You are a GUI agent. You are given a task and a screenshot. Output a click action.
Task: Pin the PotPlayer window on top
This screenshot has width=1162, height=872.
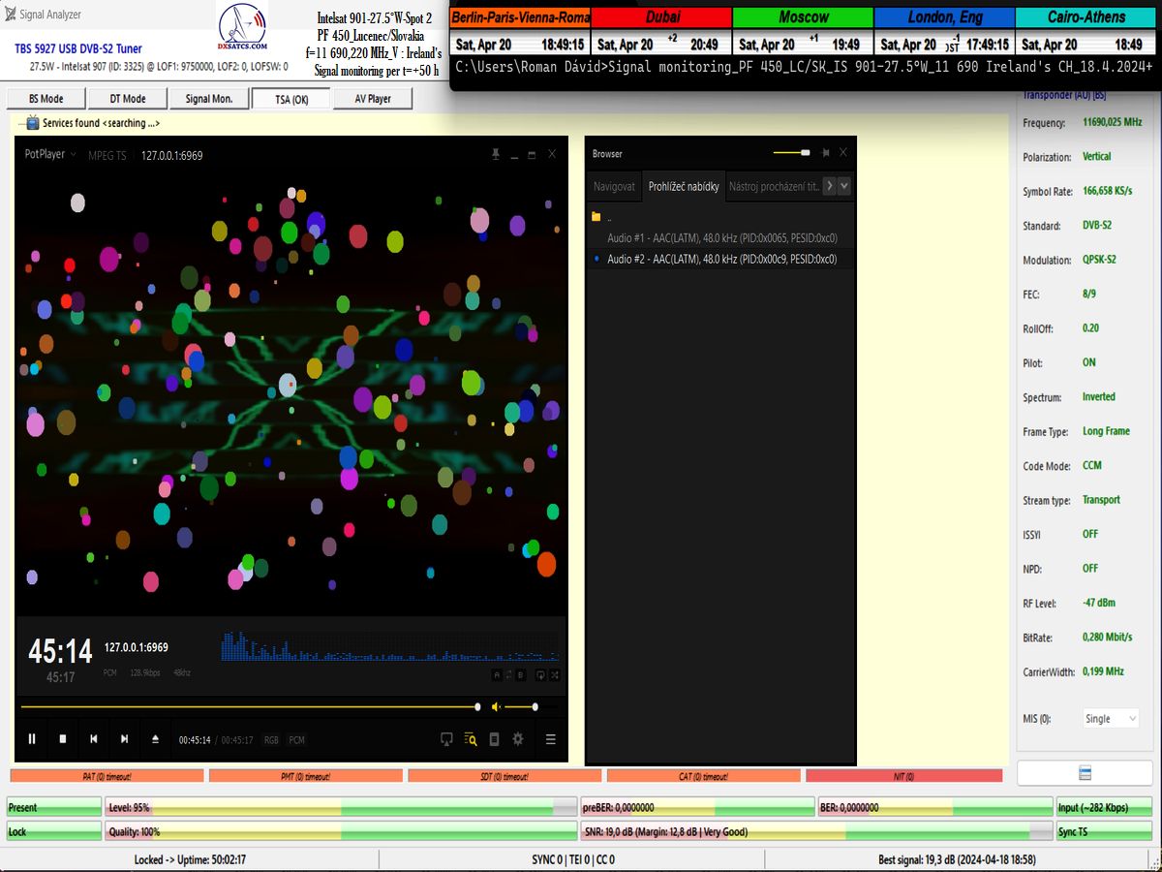tap(496, 155)
